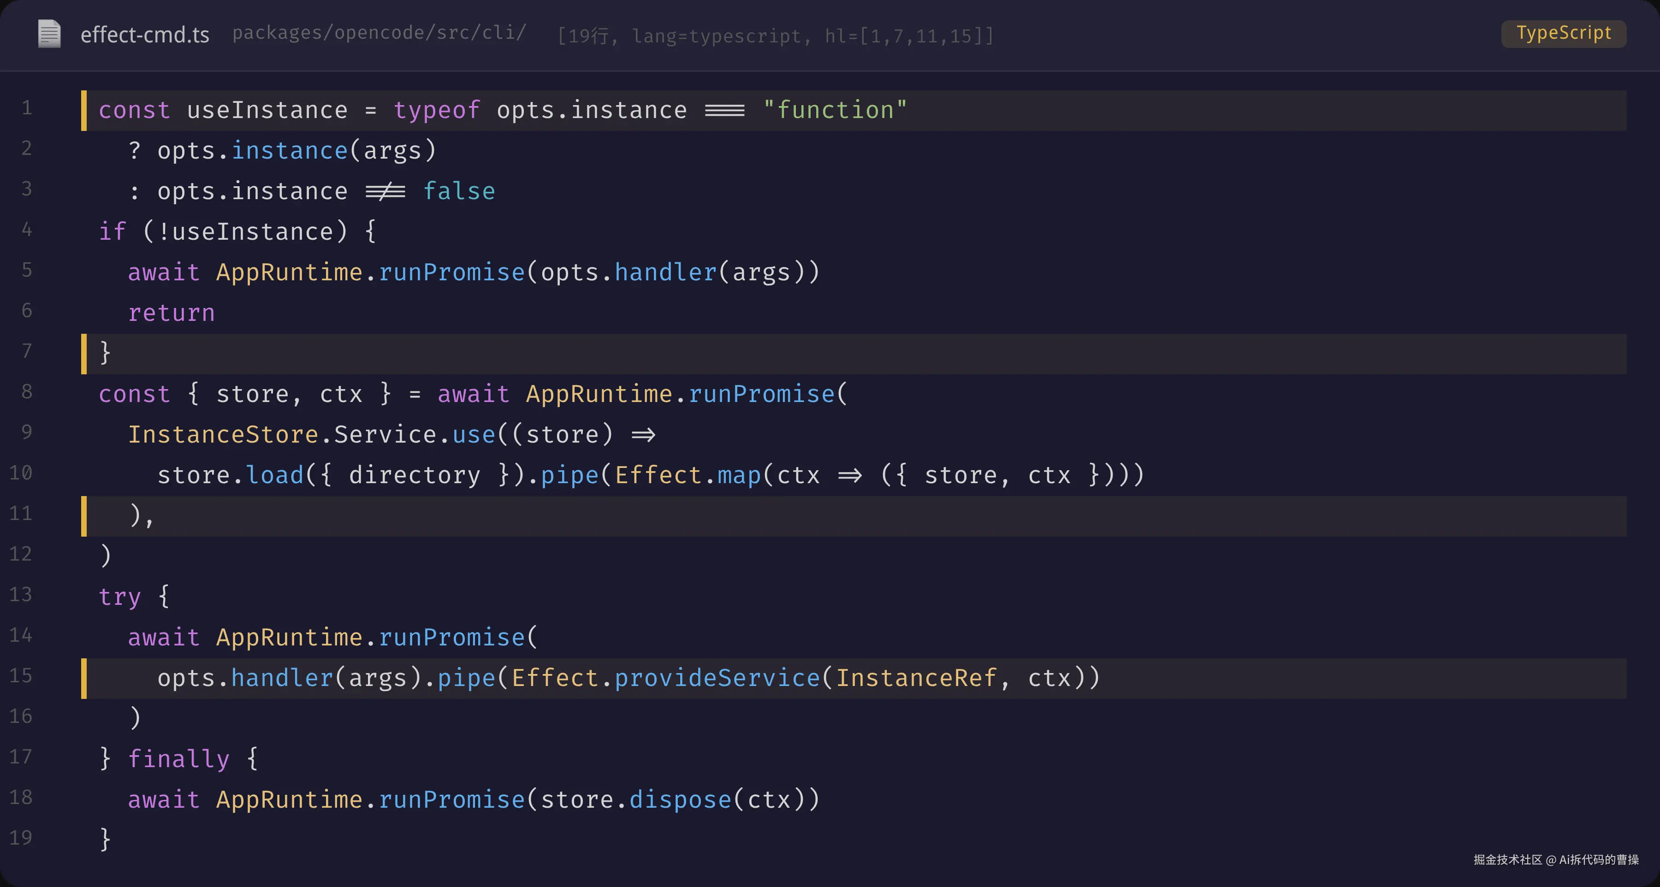Click runPromise on line 5
This screenshot has width=1660, height=887.
coord(452,272)
